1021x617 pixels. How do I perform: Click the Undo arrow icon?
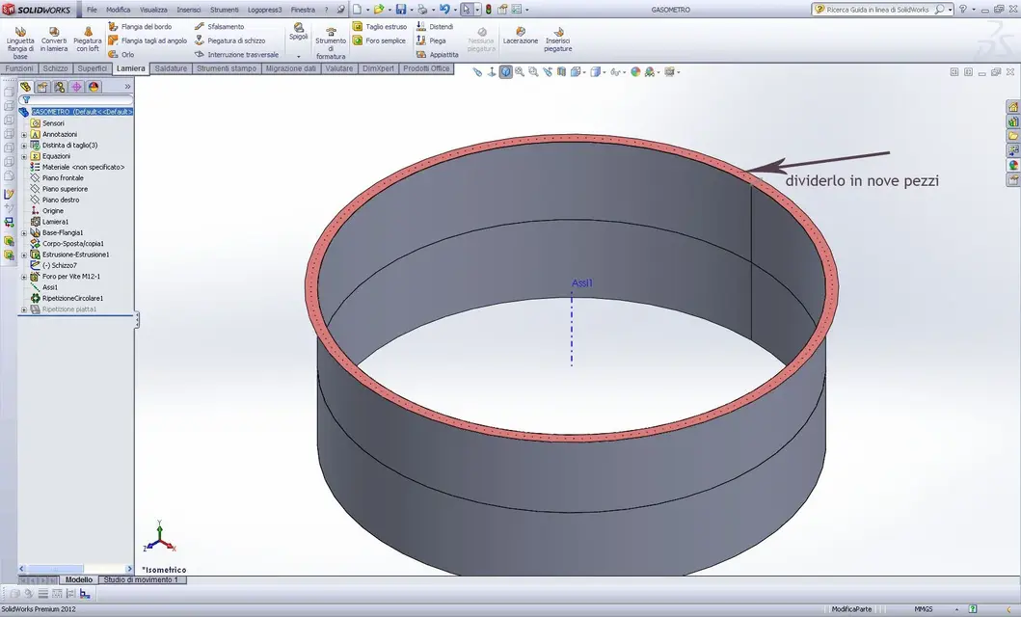pos(444,10)
